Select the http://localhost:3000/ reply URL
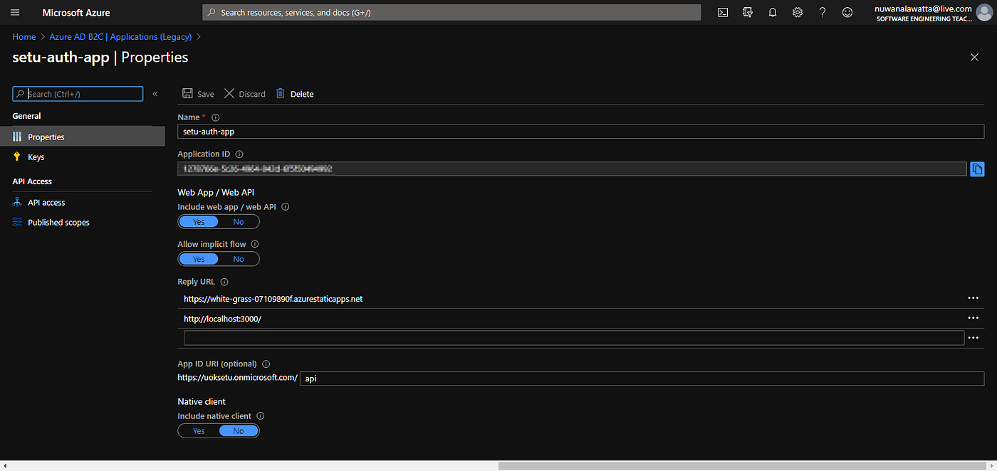The image size is (997, 471). coord(223,319)
